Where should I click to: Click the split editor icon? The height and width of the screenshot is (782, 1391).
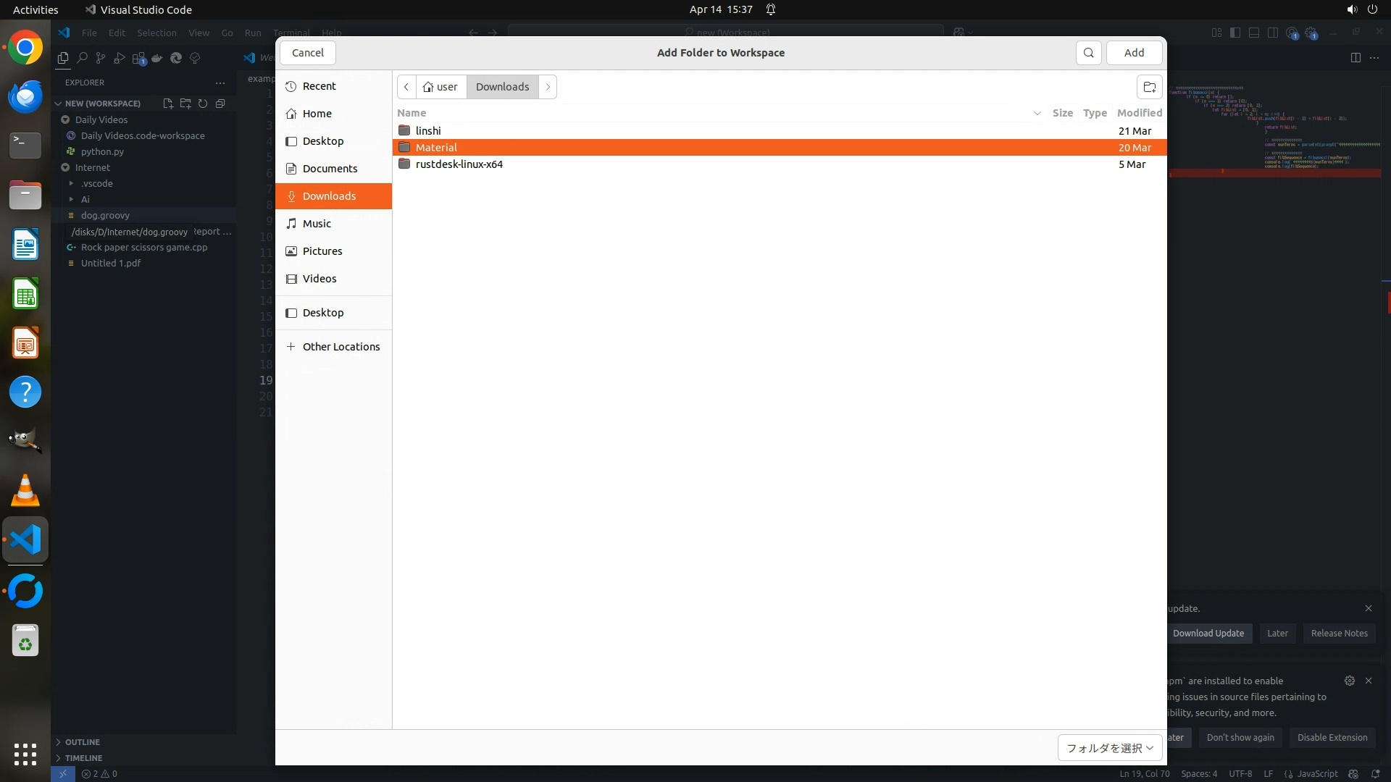point(1356,58)
